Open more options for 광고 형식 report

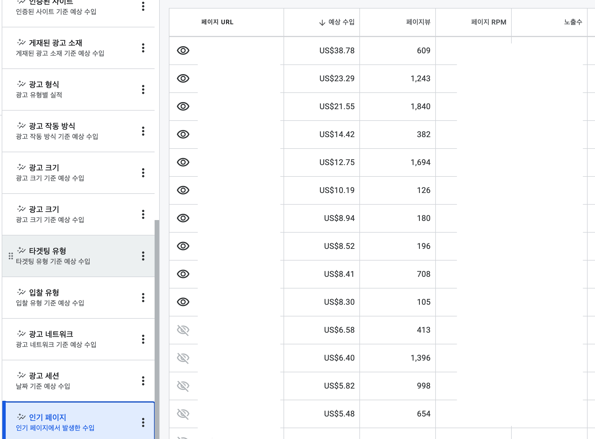143,90
